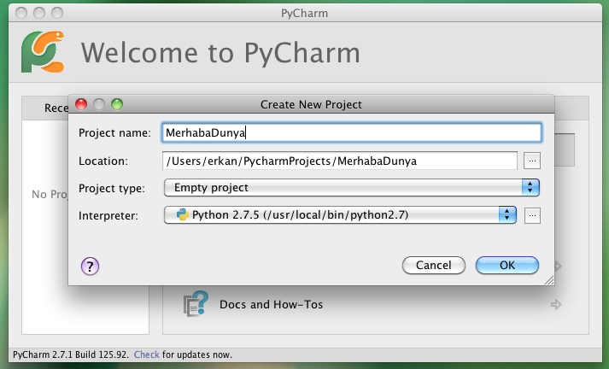
Task: Expand the Project type dropdown arrows
Action: (x=530, y=188)
